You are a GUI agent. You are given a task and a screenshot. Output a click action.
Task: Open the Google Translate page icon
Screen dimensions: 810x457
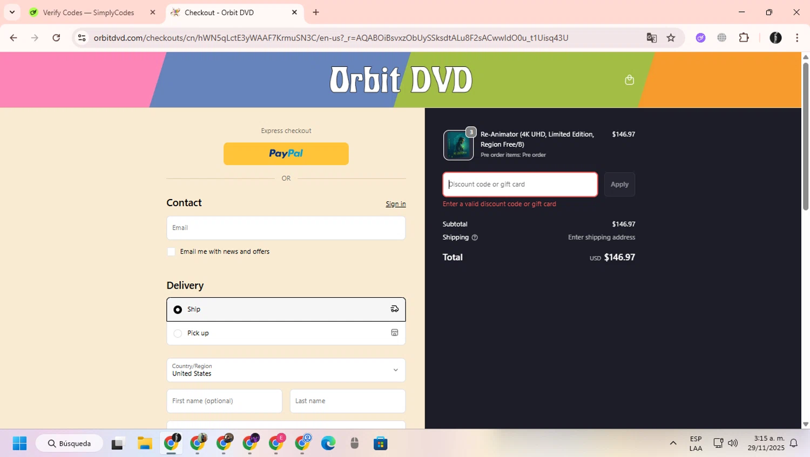(652, 38)
